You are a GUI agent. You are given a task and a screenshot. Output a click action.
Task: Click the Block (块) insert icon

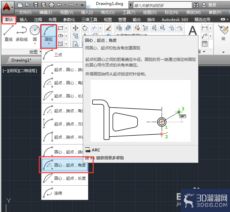point(223,33)
